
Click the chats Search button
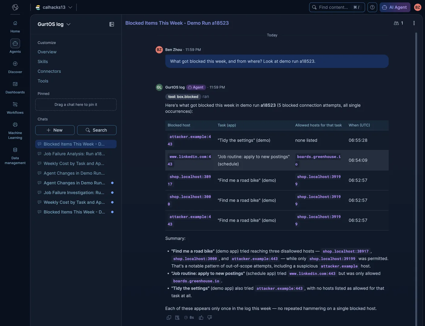(x=97, y=130)
